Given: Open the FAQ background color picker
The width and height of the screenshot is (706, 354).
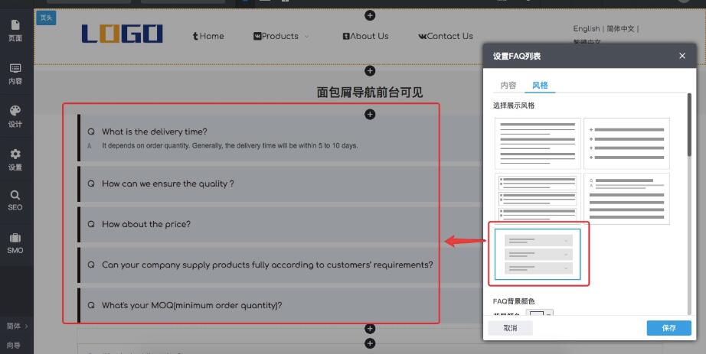Looking at the screenshot, I should 541,314.
